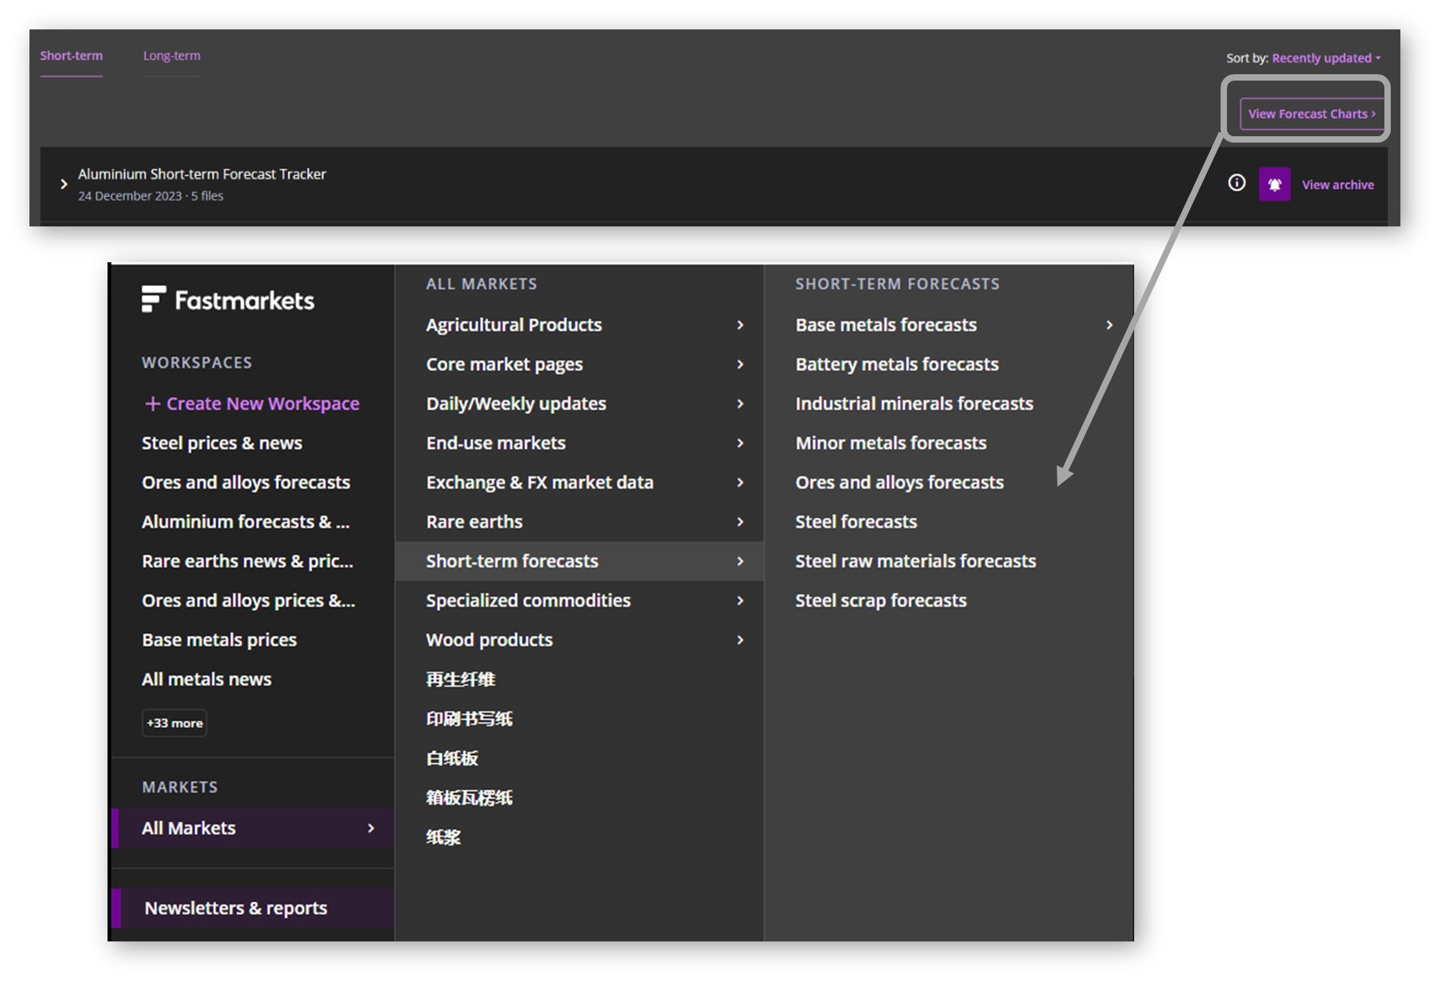Select the 印刷书写纸 market

point(469,719)
